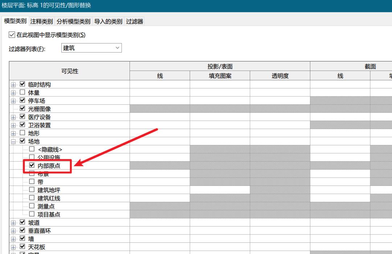Open the 注释类别 tab
Screen dimensions: 392x254
41,21
